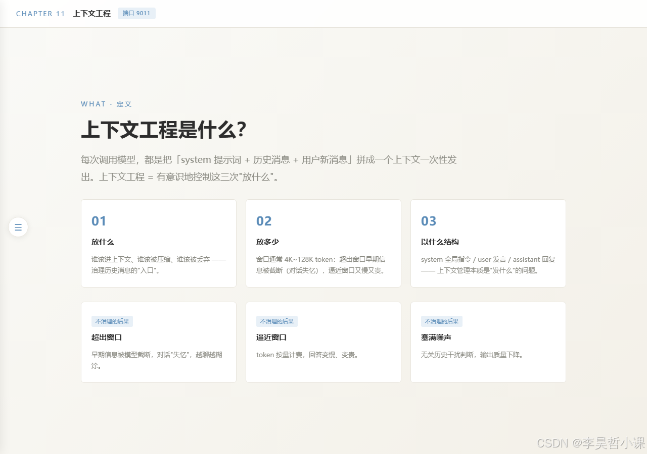Click the number 02 card heading
Image resolution: width=647 pixels, height=454 pixels.
point(264,221)
